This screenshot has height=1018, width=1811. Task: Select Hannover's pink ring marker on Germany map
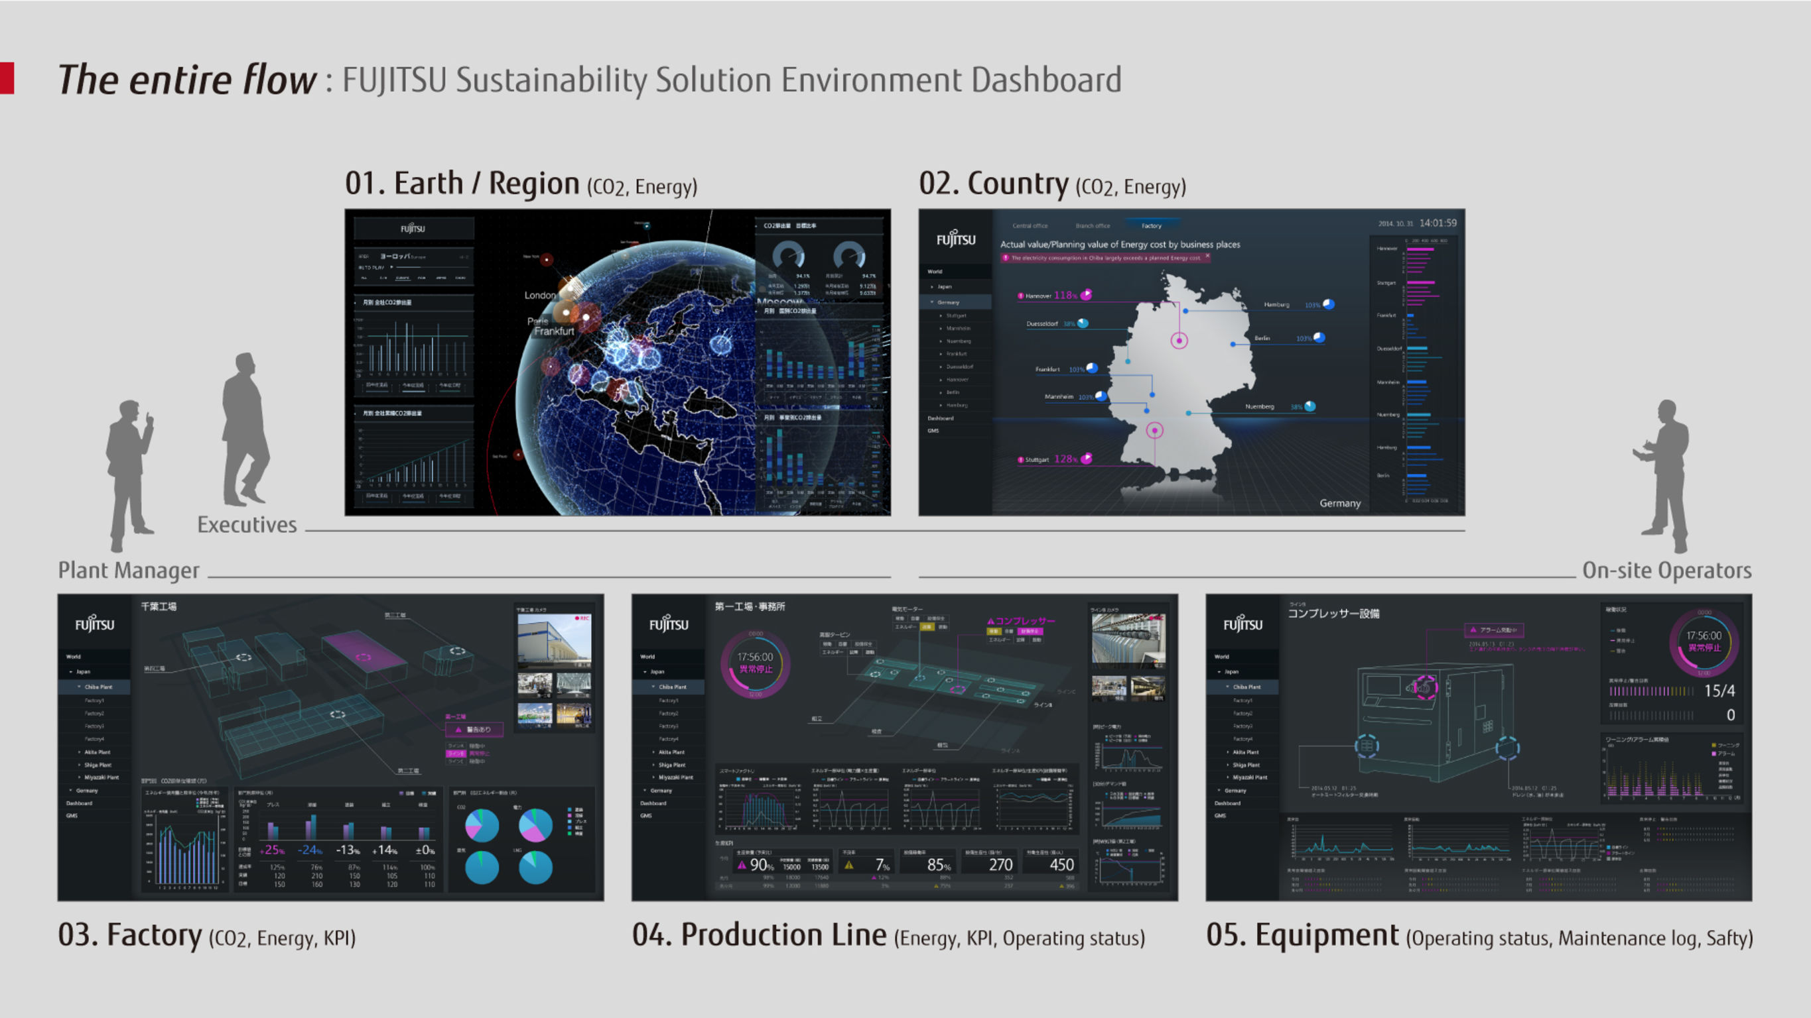click(x=1179, y=341)
